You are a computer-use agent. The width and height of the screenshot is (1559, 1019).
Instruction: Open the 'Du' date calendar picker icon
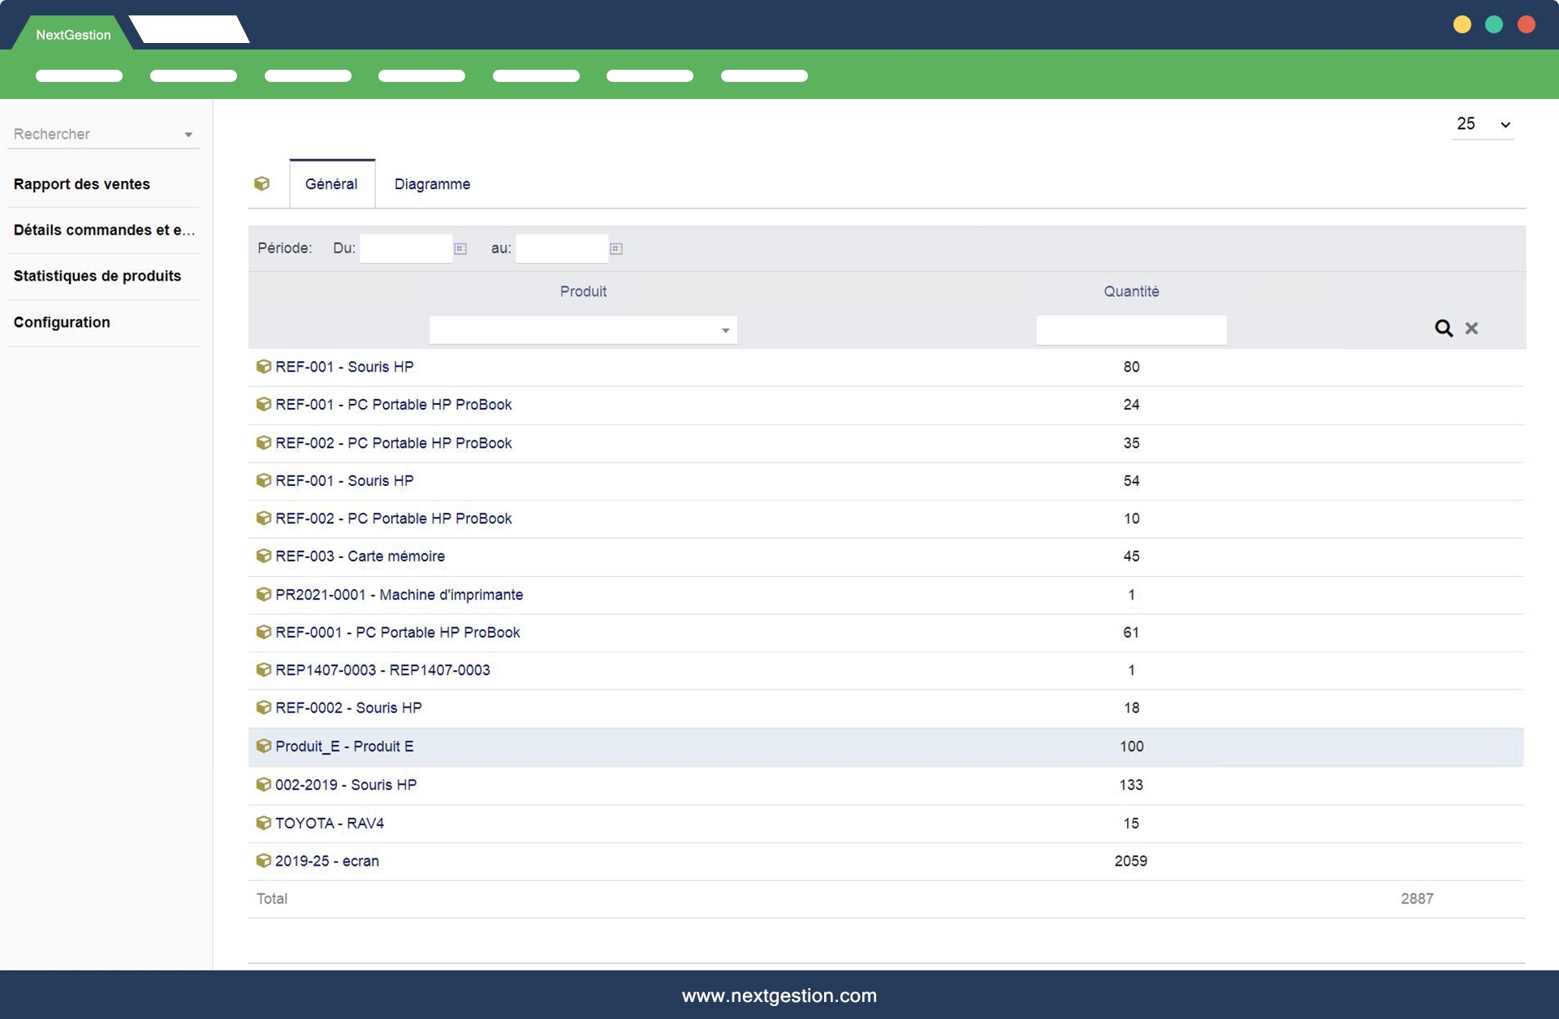[x=460, y=248]
